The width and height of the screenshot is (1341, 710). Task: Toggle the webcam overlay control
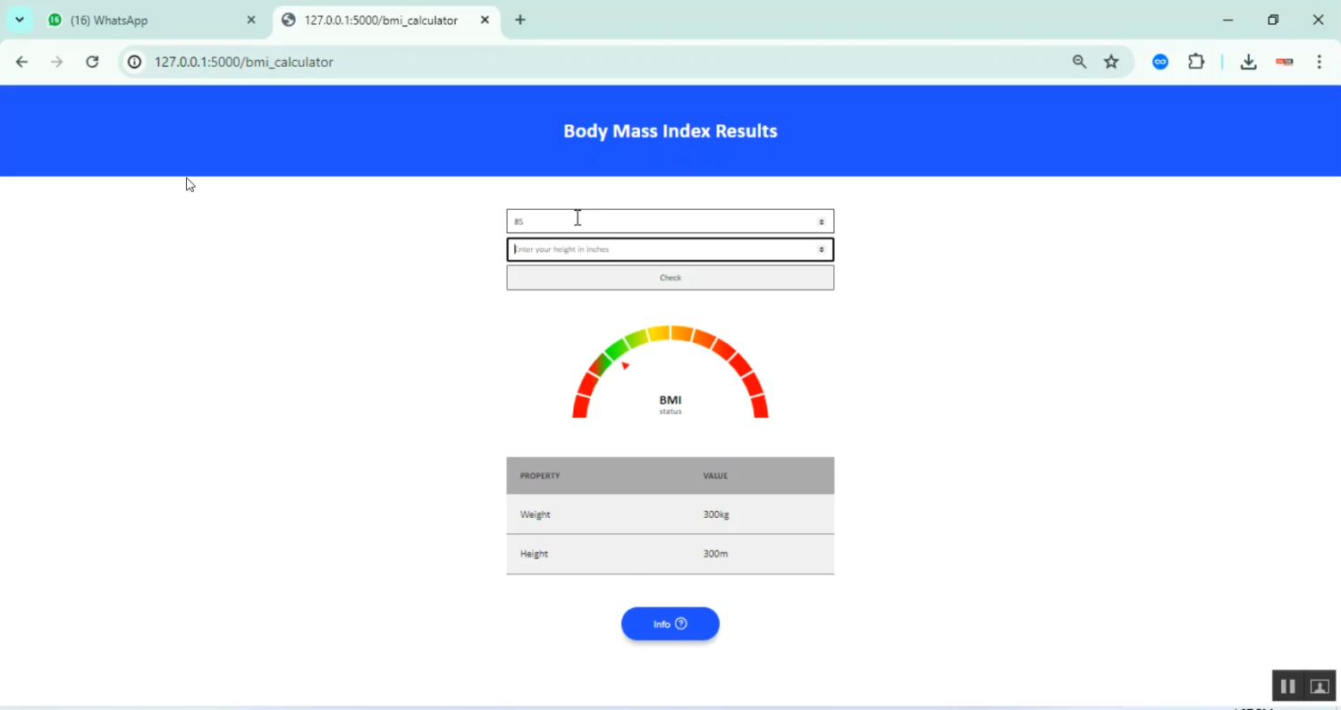coord(1320,686)
